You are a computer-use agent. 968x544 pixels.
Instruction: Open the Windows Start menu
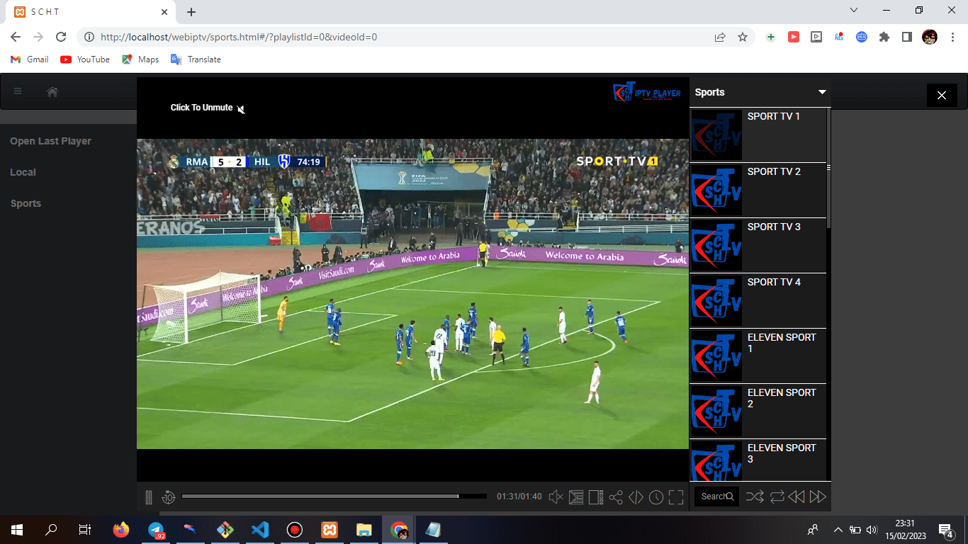coord(17,529)
